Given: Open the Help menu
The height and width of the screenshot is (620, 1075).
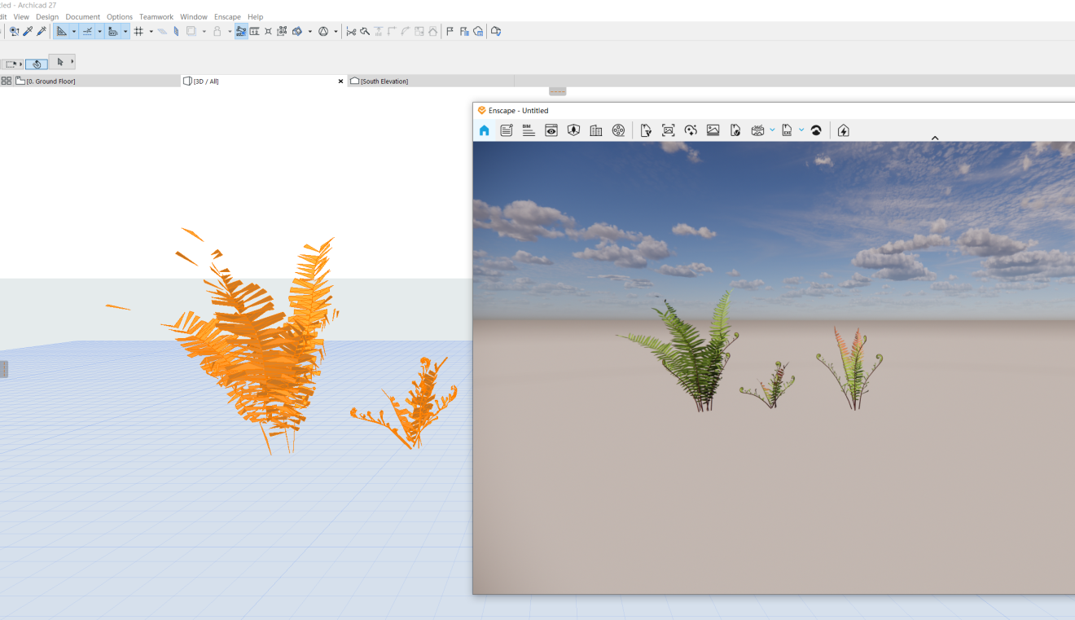Looking at the screenshot, I should coord(256,16).
